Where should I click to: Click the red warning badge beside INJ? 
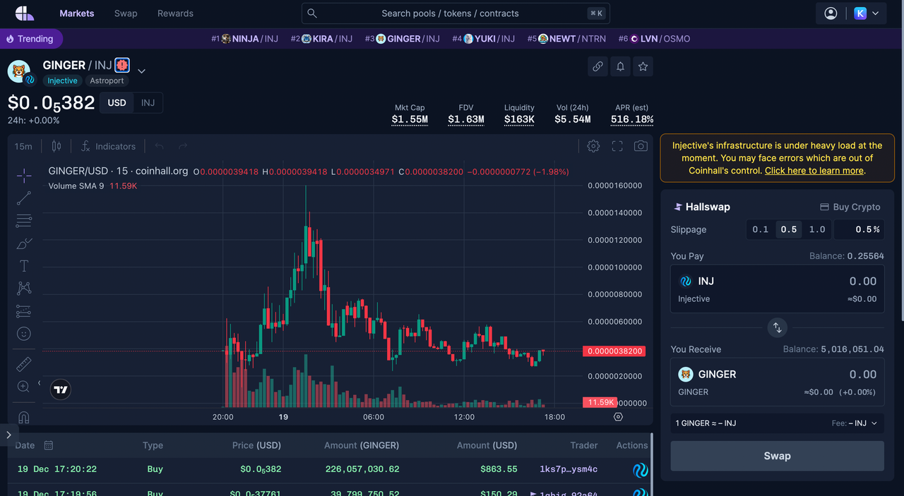[122, 65]
